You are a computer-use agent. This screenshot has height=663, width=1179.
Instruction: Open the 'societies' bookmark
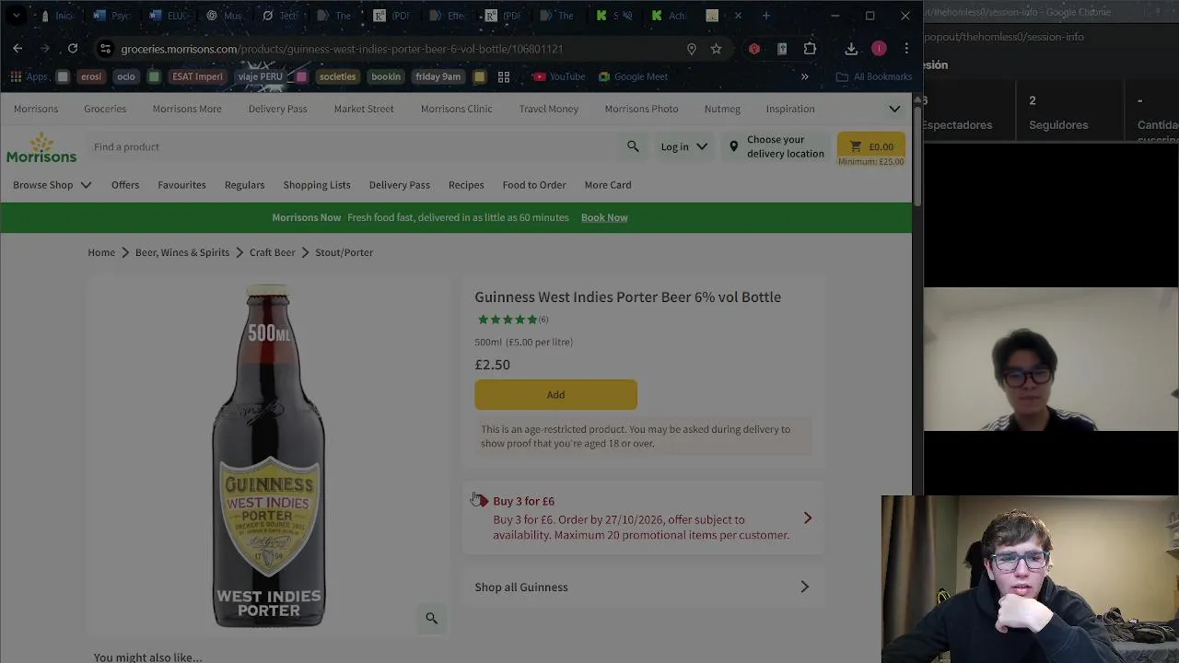pos(337,76)
